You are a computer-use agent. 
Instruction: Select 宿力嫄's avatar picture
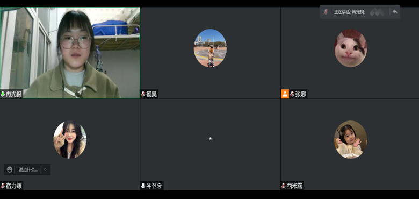click(70, 140)
